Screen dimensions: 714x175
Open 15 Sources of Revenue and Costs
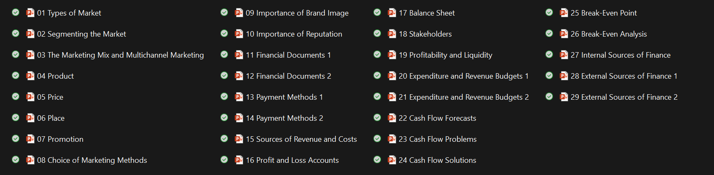click(301, 139)
